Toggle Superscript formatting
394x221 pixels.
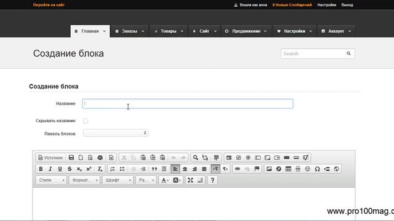point(89,169)
